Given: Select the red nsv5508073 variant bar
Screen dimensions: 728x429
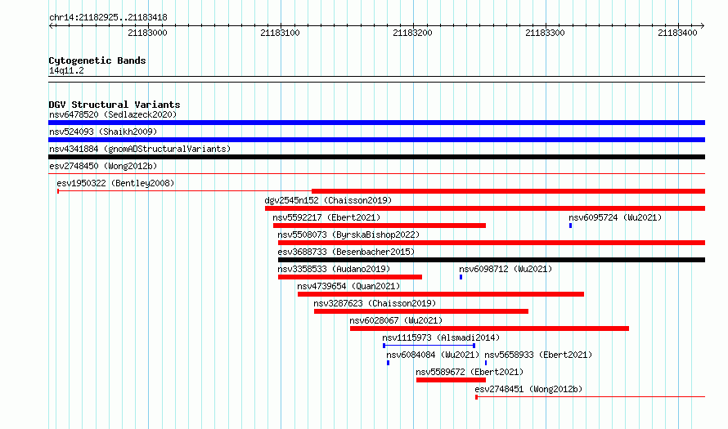Looking at the screenshot, I should tap(492, 243).
